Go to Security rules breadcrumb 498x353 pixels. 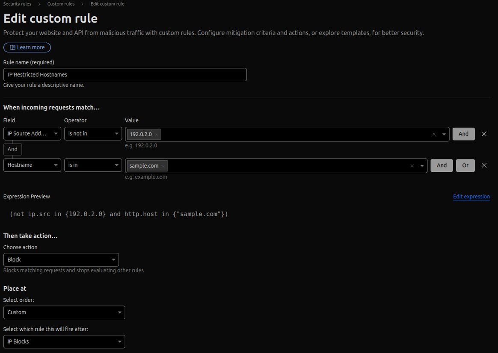coord(17,4)
